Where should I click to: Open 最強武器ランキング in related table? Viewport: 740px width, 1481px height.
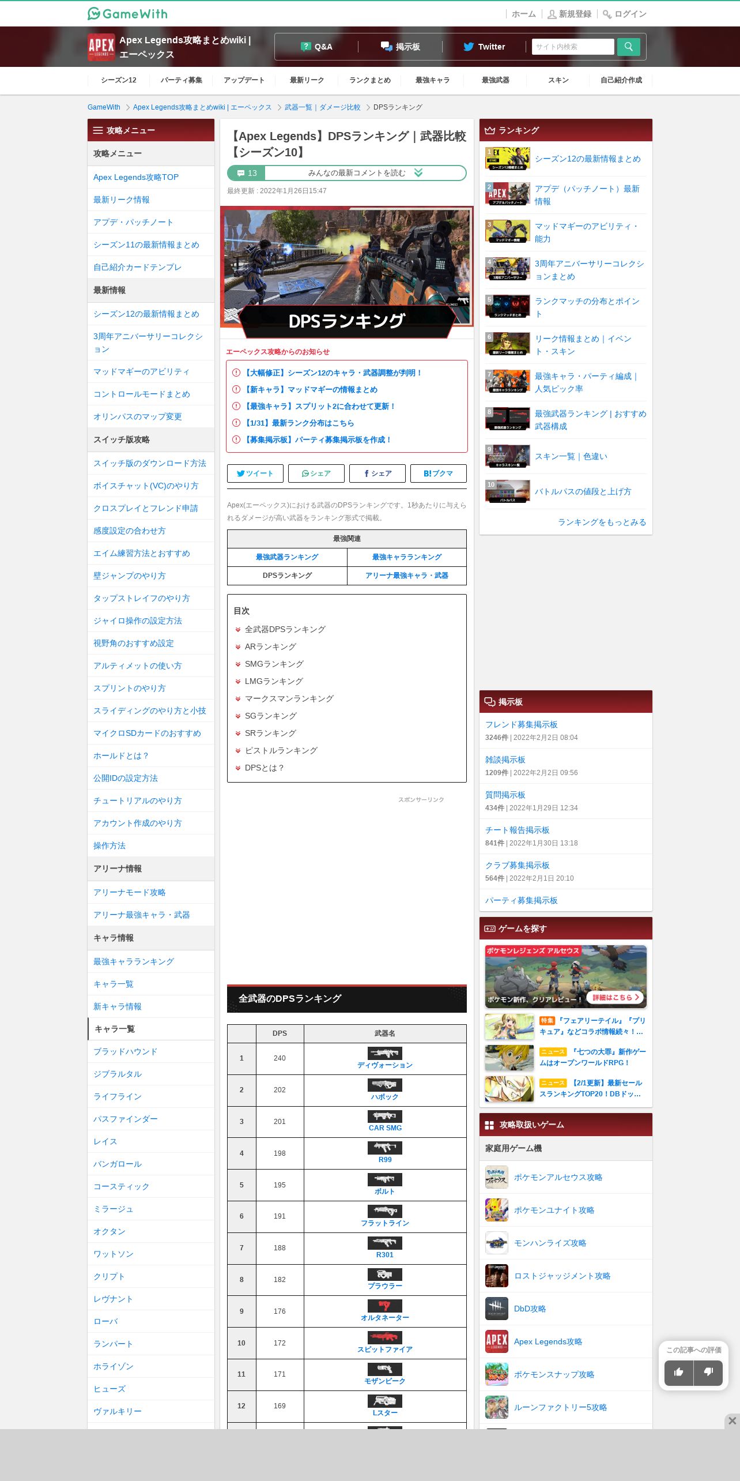coord(287,557)
